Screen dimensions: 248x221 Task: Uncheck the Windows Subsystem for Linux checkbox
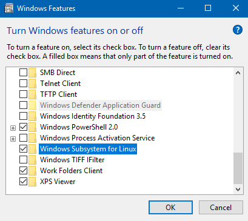[x=23, y=148]
